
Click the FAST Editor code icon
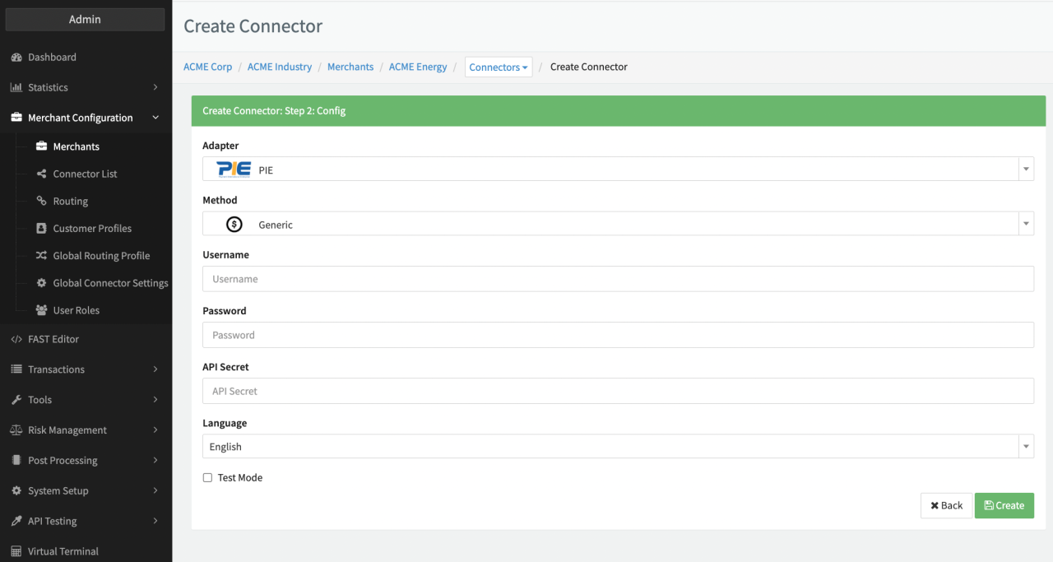pos(16,339)
